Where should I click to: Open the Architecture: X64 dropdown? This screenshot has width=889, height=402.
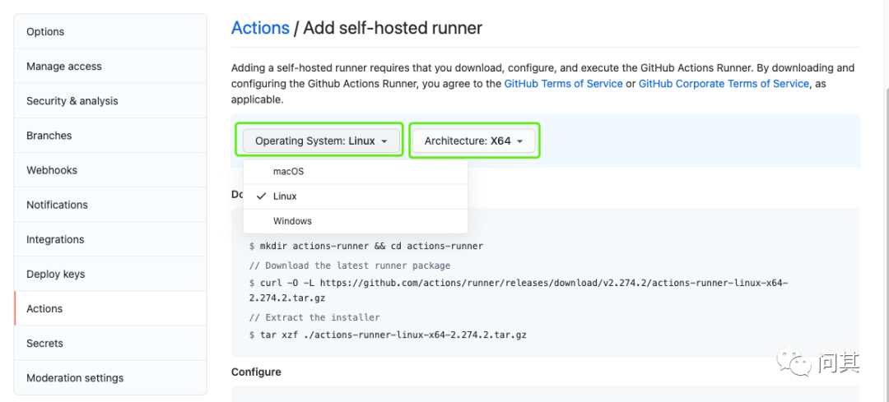[x=473, y=141]
